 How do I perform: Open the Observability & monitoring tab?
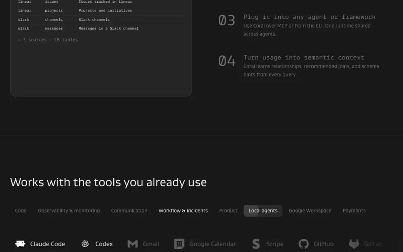[69, 211]
